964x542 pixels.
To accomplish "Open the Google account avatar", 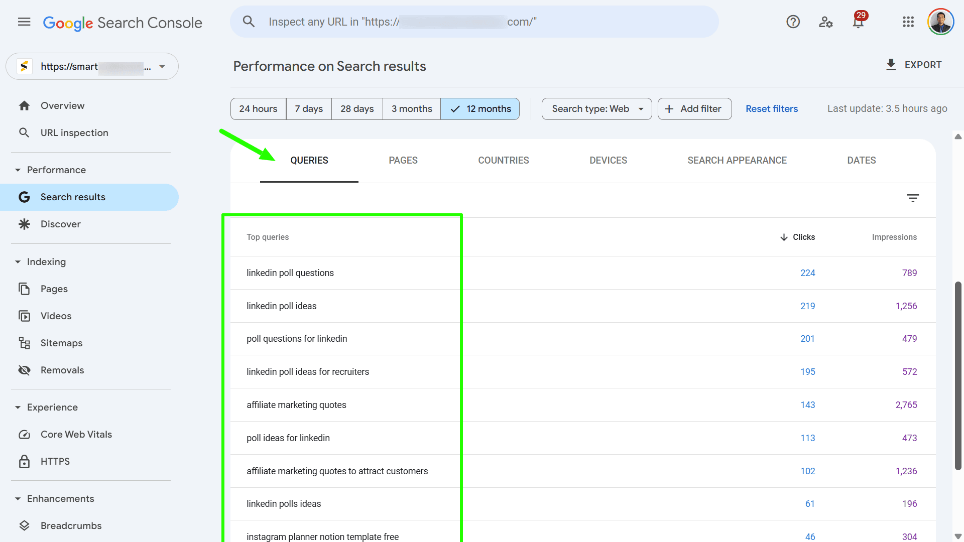I will 940,22.
